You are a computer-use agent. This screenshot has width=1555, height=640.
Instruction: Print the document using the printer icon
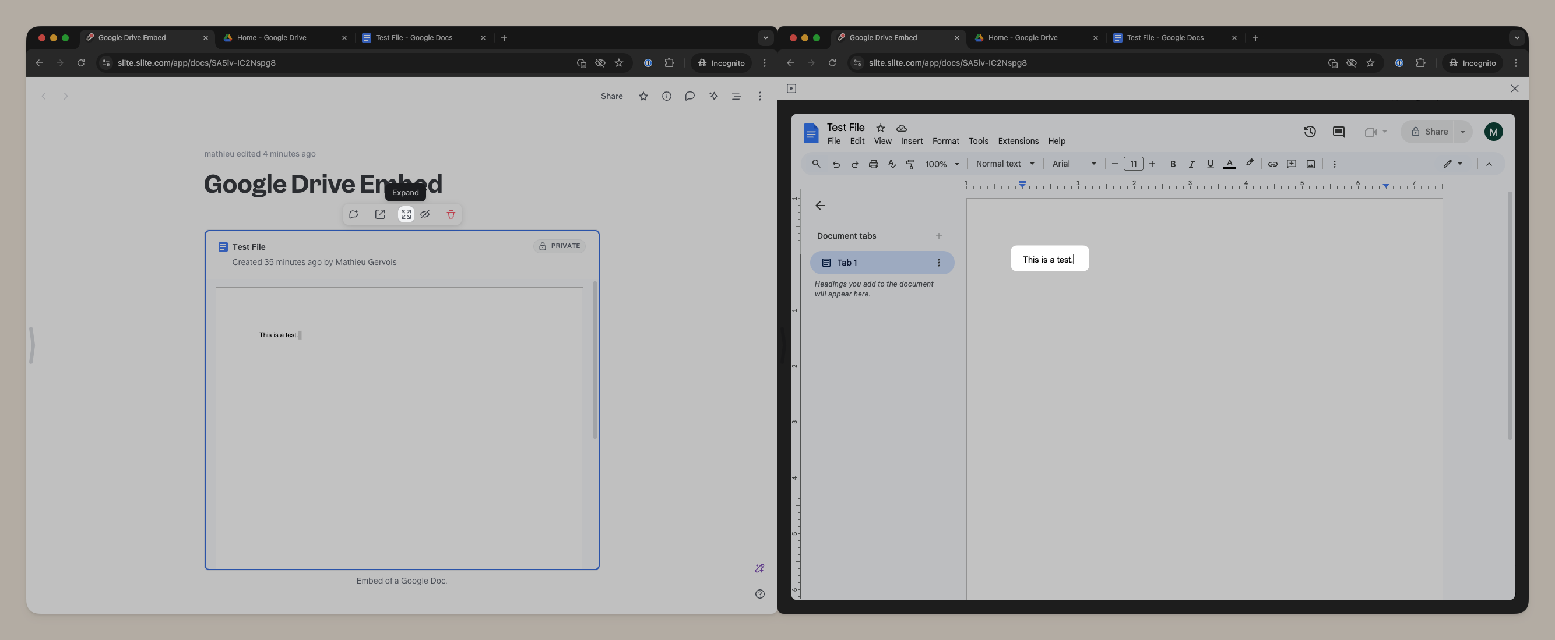click(x=874, y=164)
